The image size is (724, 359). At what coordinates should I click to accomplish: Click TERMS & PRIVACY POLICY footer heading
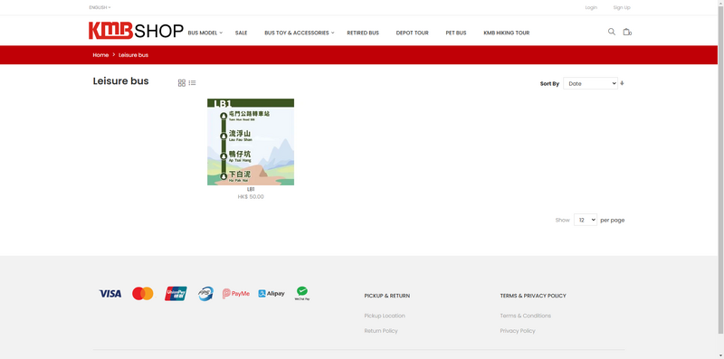pyautogui.click(x=533, y=296)
